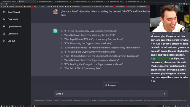Send the message with paper plane icon
190x107 pixels.
tap(164, 94)
